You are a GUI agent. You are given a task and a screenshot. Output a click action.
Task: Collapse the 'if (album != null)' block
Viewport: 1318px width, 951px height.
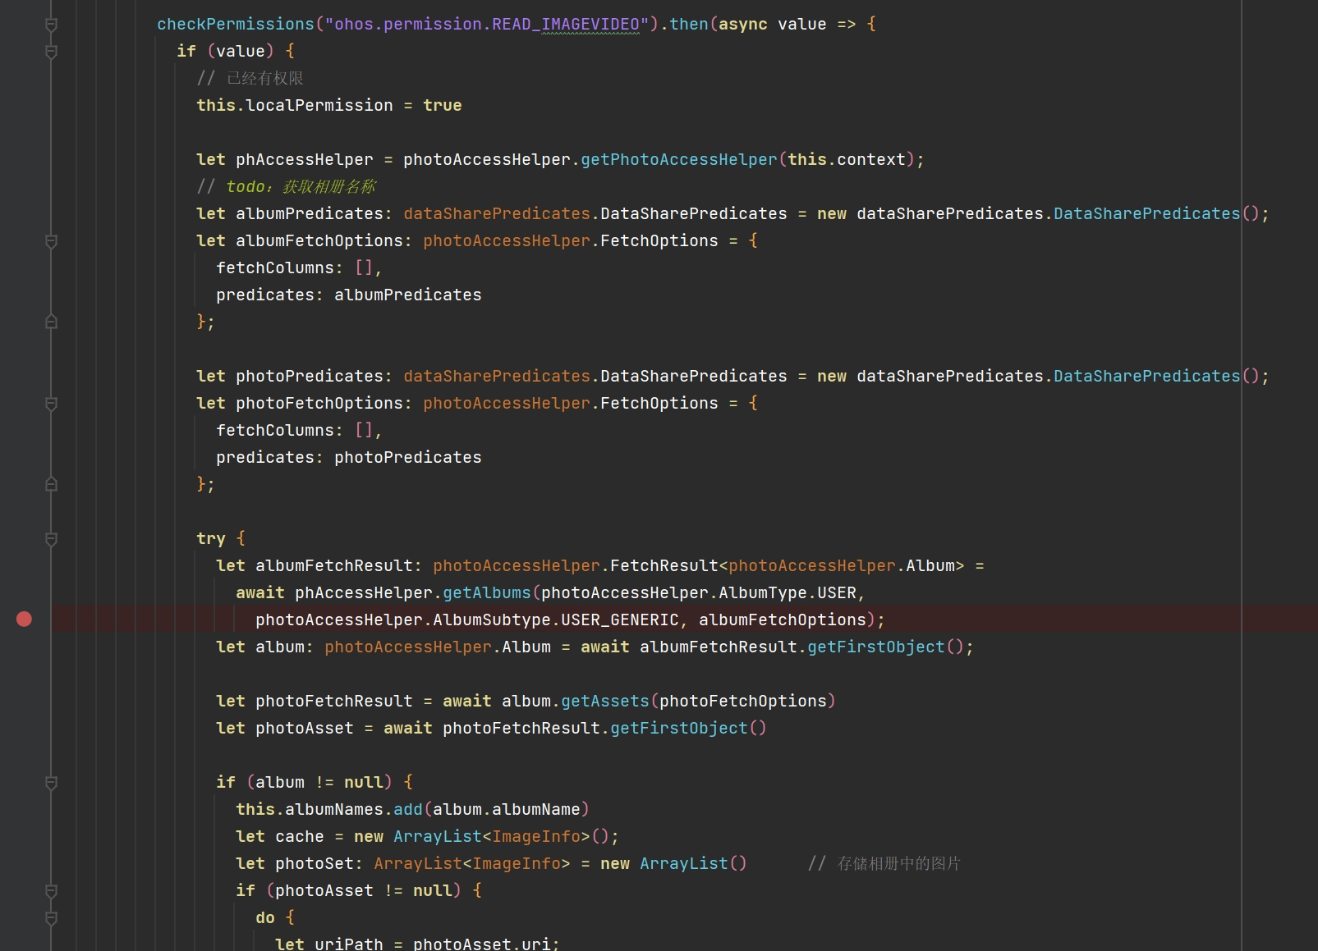pyautogui.click(x=51, y=783)
